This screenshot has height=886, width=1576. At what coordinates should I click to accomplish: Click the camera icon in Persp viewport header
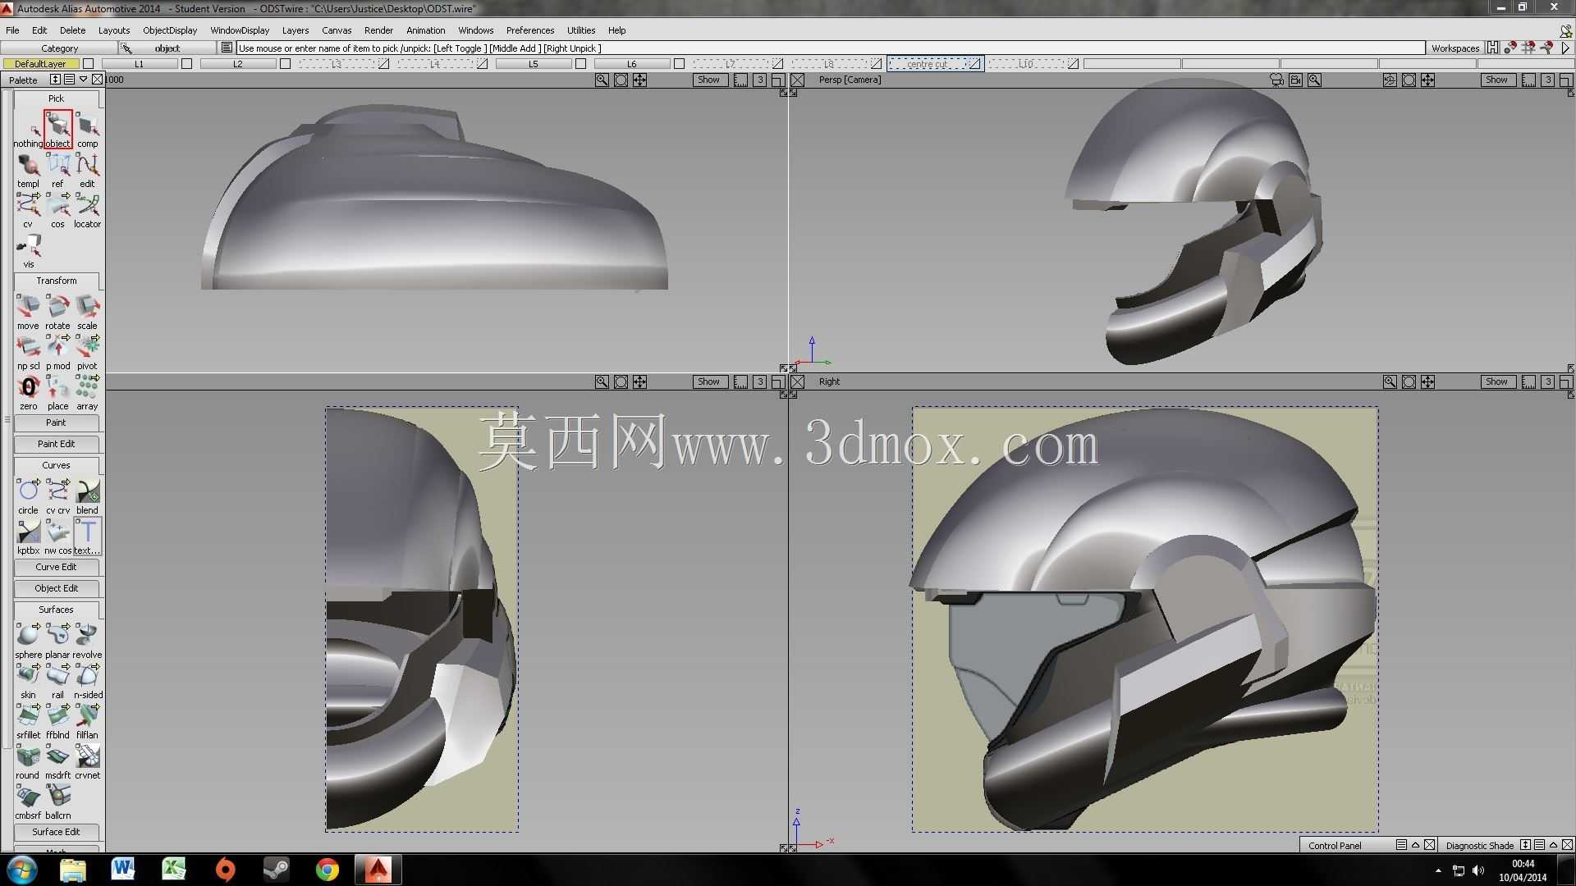[x=1276, y=80]
